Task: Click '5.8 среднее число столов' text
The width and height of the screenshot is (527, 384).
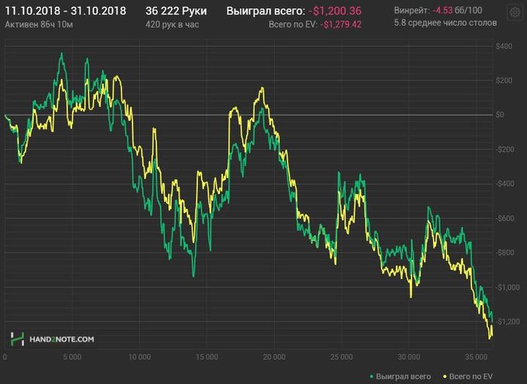Action: [x=446, y=23]
